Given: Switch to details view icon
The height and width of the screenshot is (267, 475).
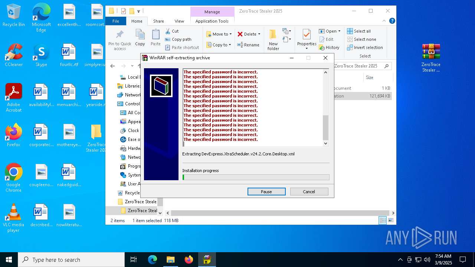Looking at the screenshot, I should click(x=383, y=220).
